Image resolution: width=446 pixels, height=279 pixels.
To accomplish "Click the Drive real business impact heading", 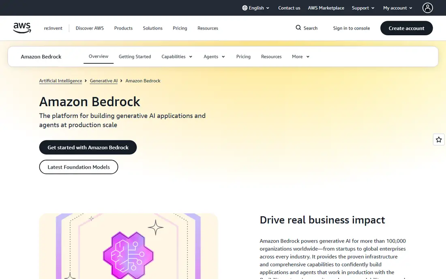I will [x=322, y=220].
